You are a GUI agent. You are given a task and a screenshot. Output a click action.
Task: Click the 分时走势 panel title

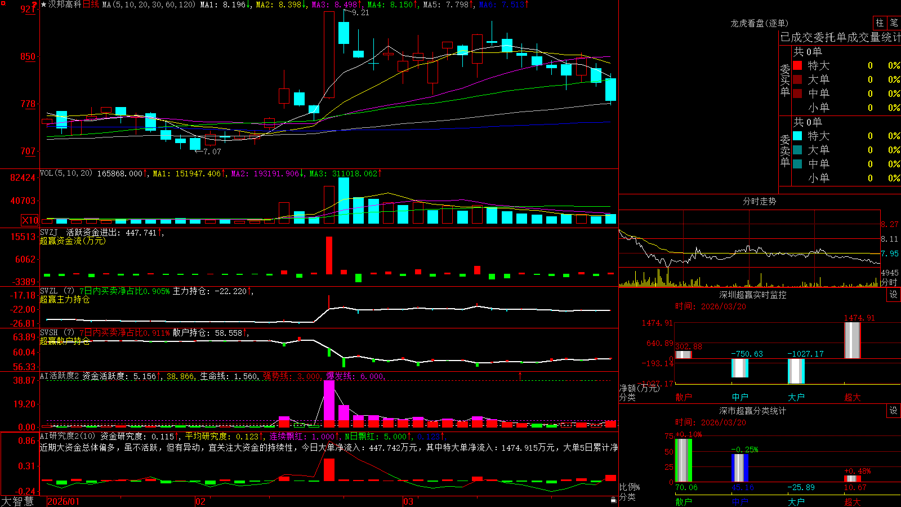760,201
